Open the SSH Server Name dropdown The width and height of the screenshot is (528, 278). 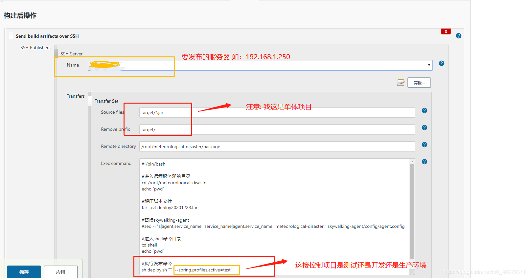(260, 65)
